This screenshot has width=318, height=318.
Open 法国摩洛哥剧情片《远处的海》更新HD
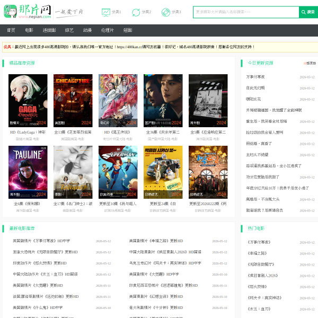[46, 296]
